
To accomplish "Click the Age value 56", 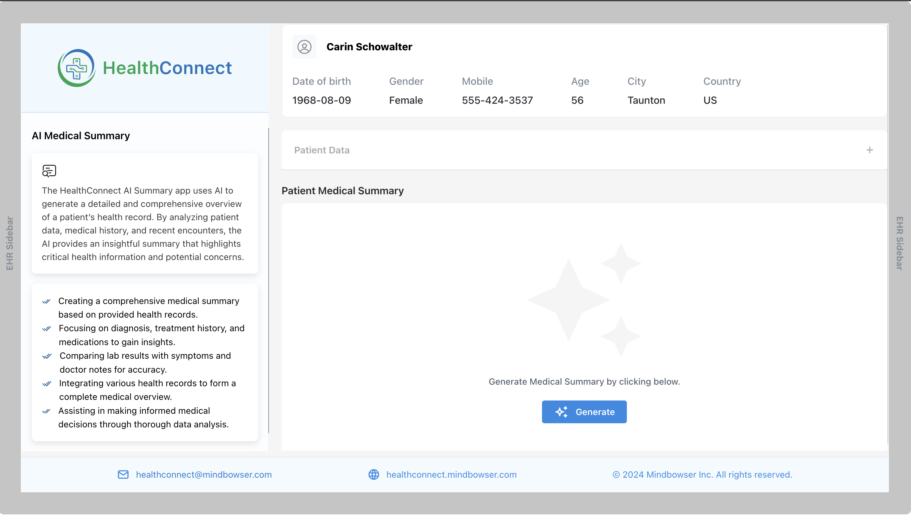I will (577, 100).
